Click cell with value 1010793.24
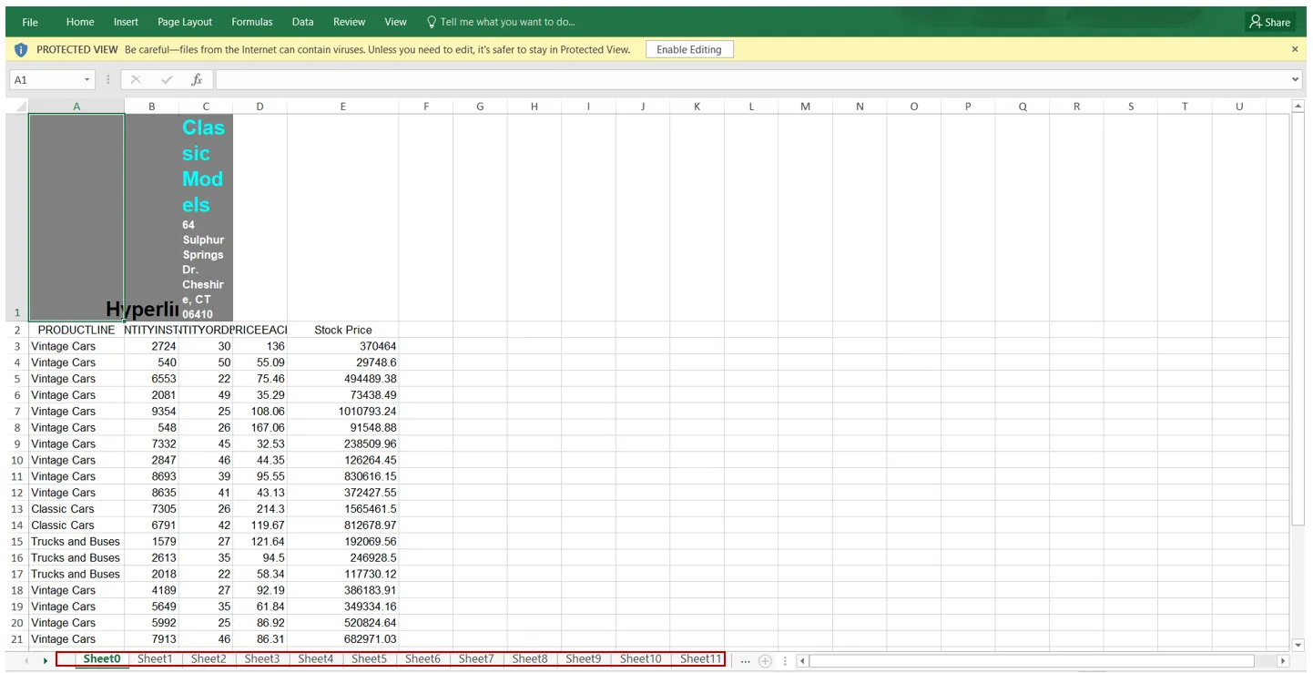 click(x=343, y=412)
